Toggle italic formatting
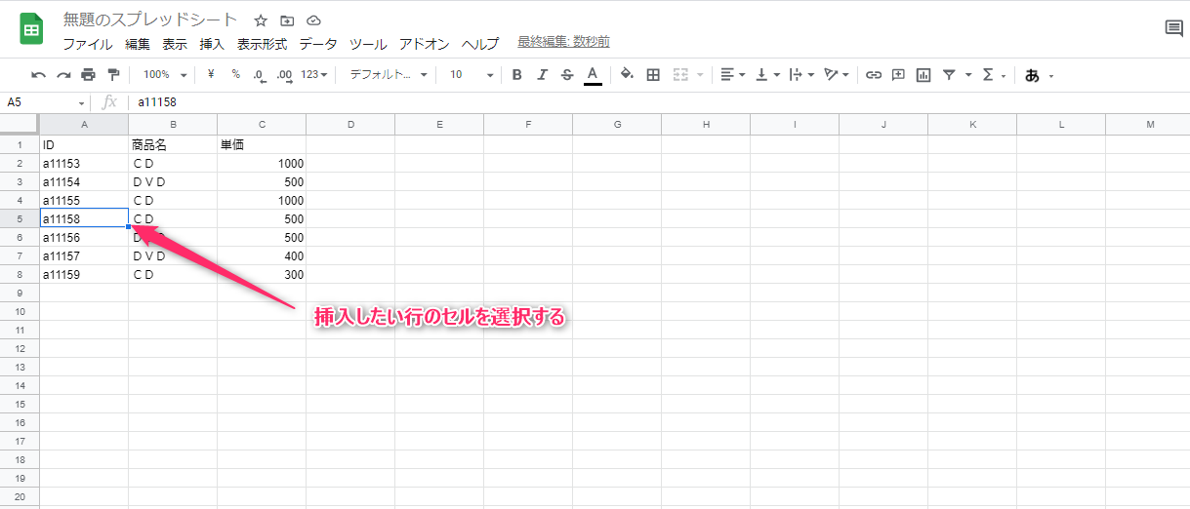Viewport: 1190px width, 509px height. (x=542, y=74)
